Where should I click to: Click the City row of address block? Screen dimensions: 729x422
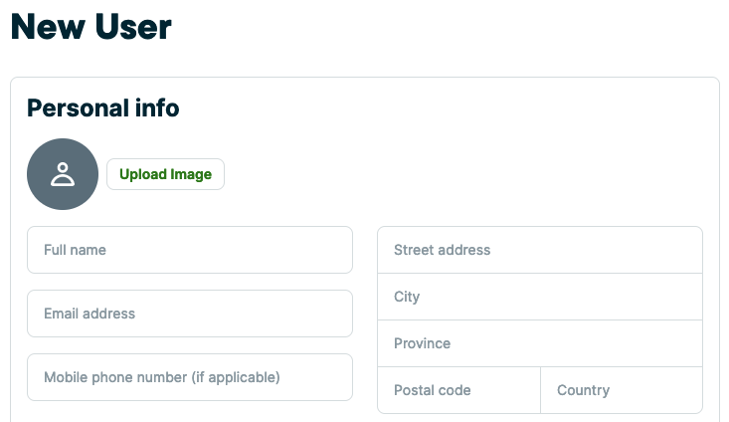tap(539, 297)
